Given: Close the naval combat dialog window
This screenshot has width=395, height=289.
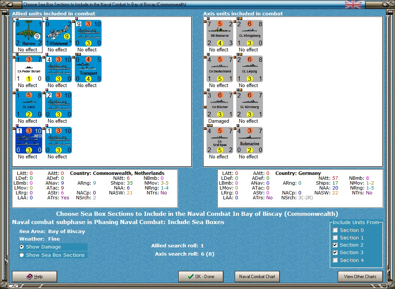Looking at the screenshot, I should coord(385,4).
